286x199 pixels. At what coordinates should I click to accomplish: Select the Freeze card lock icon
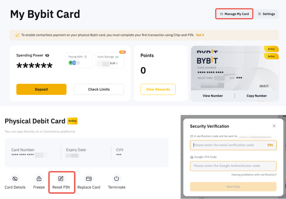click(x=39, y=178)
